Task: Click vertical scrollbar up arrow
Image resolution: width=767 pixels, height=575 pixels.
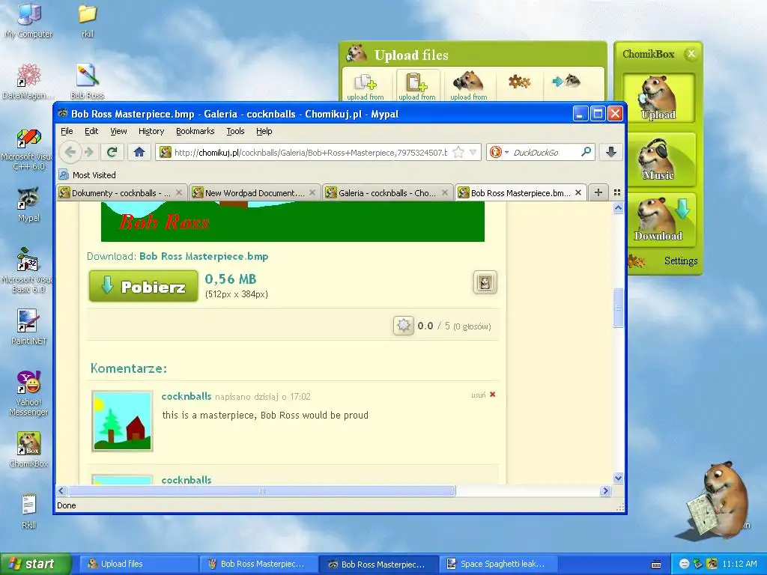Action: pyautogui.click(x=618, y=208)
